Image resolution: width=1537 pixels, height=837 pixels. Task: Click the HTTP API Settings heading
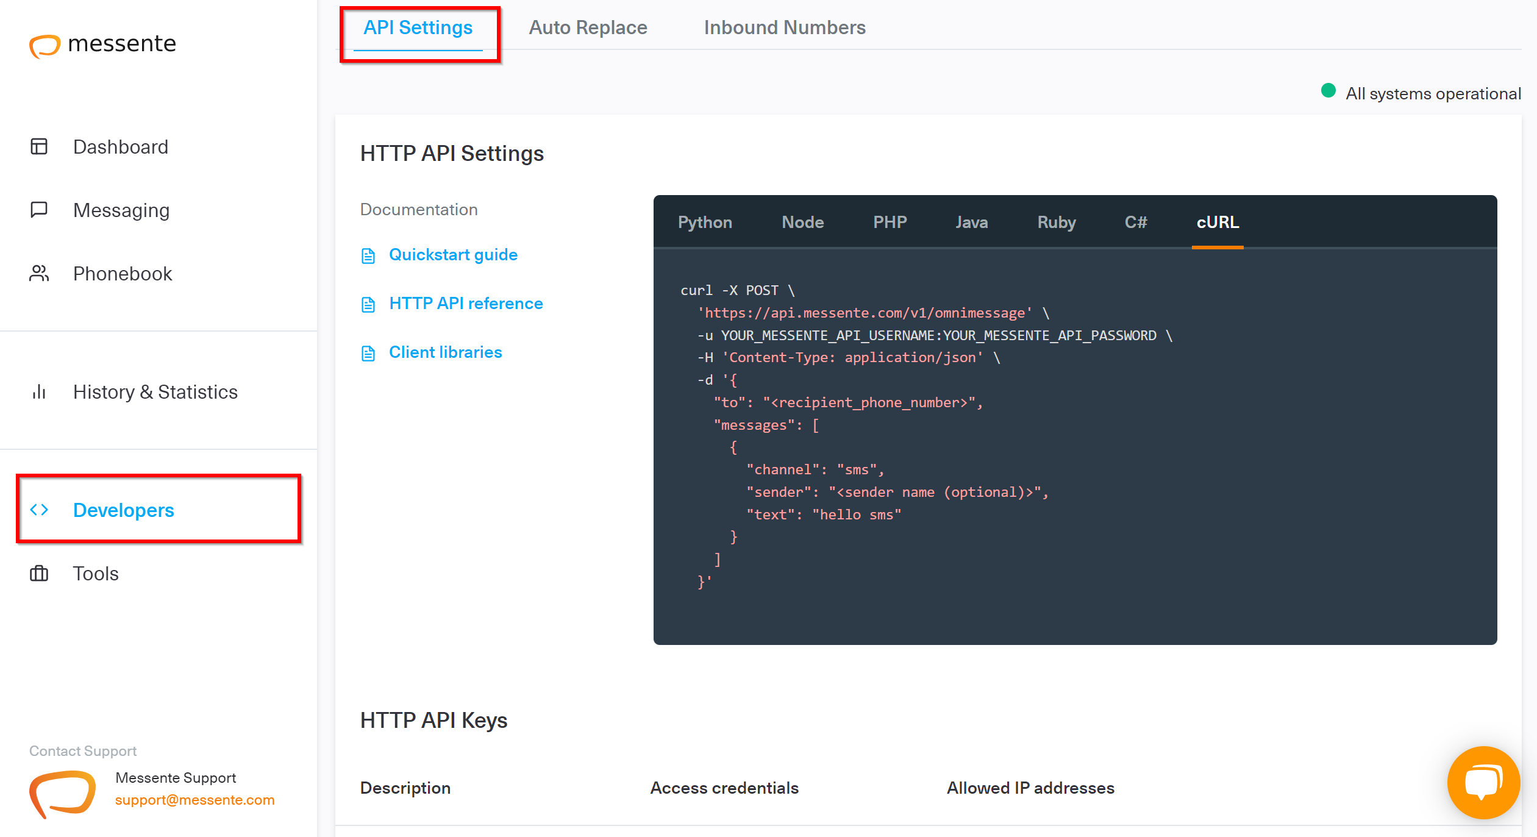pyautogui.click(x=452, y=154)
